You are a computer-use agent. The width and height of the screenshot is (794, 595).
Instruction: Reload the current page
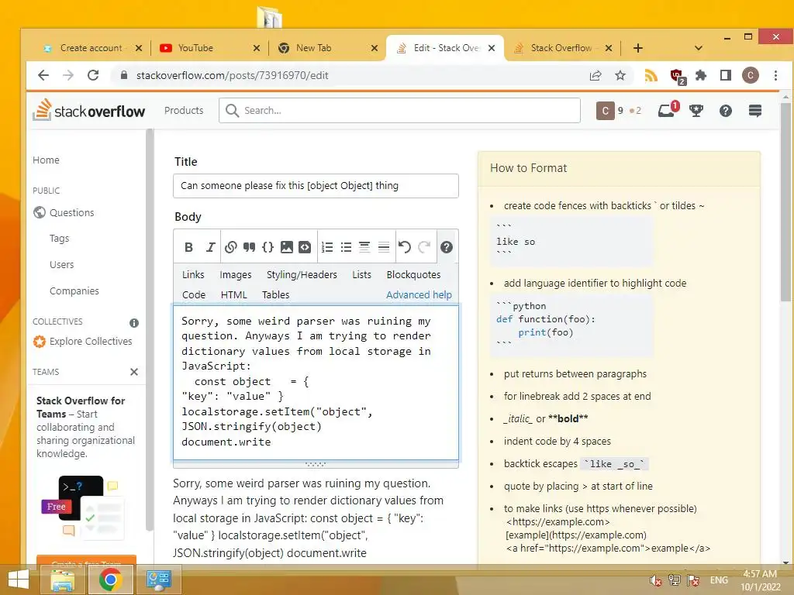(93, 75)
